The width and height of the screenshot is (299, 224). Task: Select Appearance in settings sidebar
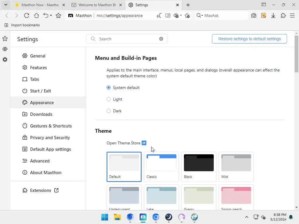click(48, 102)
